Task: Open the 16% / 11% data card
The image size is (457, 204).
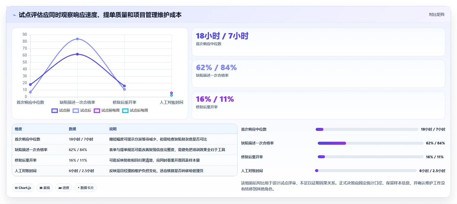Action: coord(318,105)
